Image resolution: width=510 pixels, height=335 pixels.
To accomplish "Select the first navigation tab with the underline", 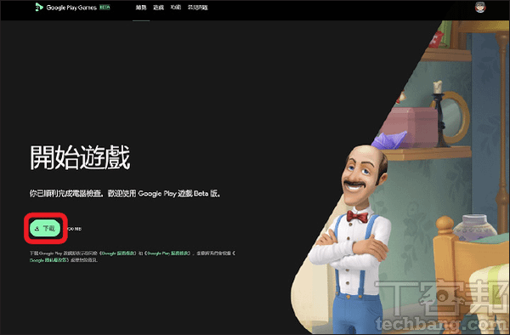I will point(141,8).
